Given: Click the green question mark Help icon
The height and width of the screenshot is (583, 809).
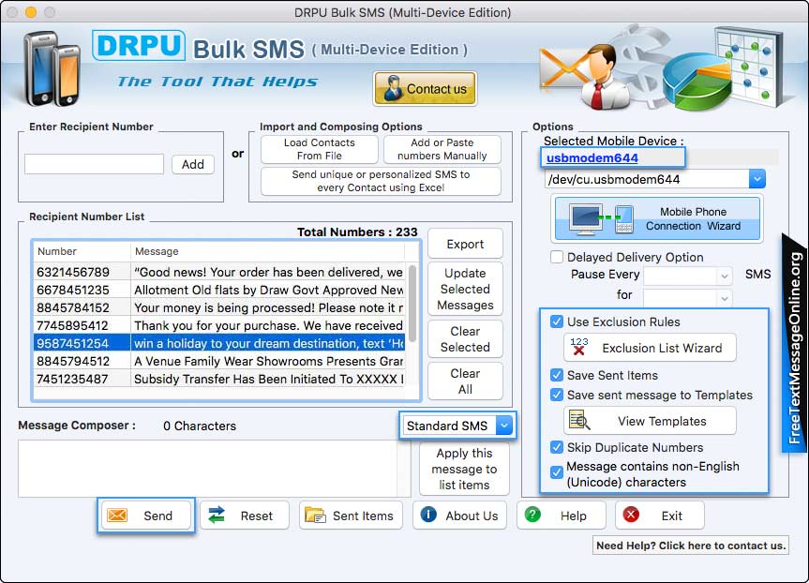Looking at the screenshot, I should pyautogui.click(x=532, y=515).
